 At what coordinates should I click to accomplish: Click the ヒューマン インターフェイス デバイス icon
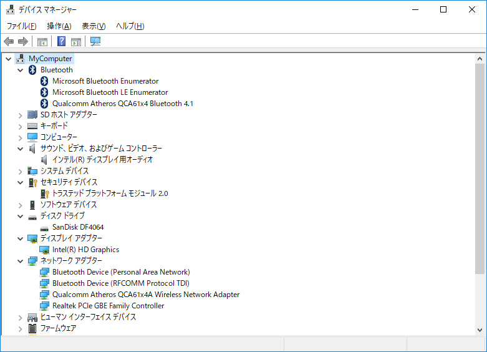tap(32, 318)
